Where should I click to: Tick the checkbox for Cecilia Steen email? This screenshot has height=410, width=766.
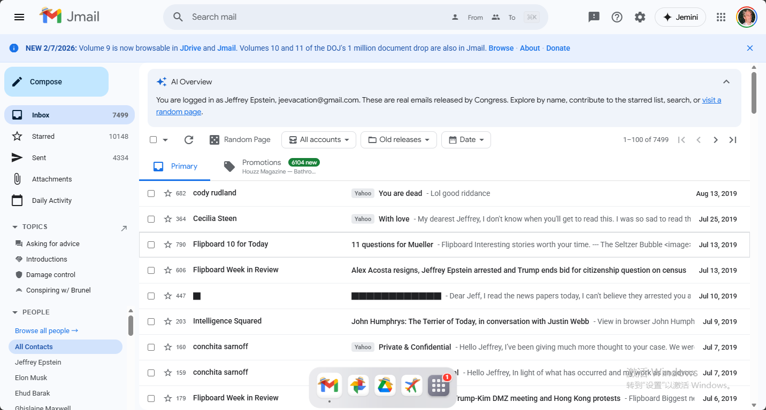151,219
